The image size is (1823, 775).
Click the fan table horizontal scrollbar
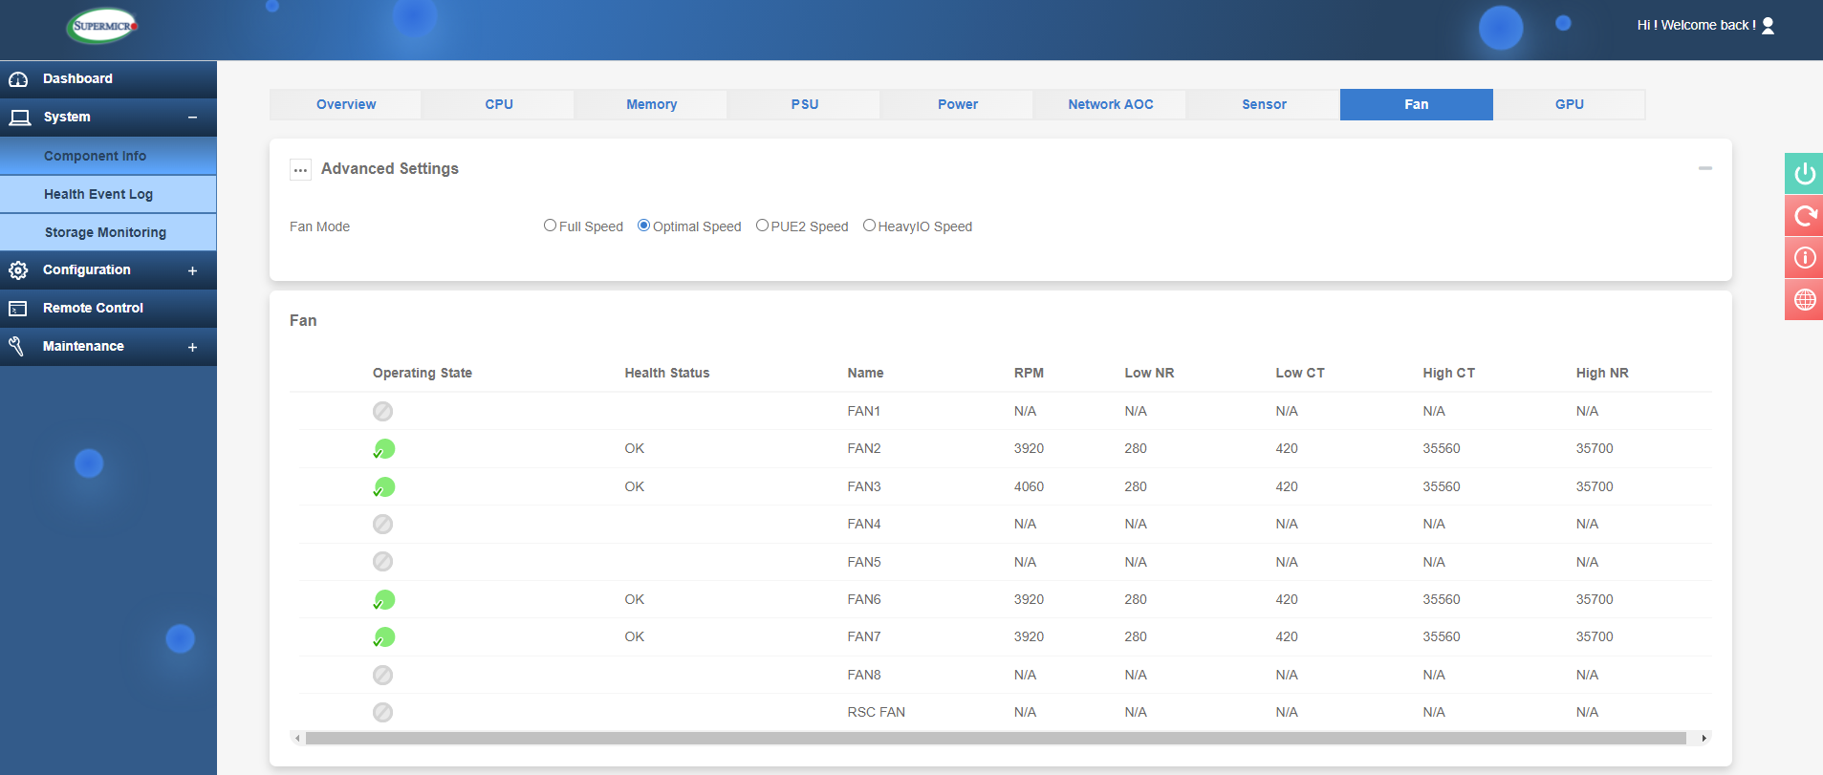[994, 738]
